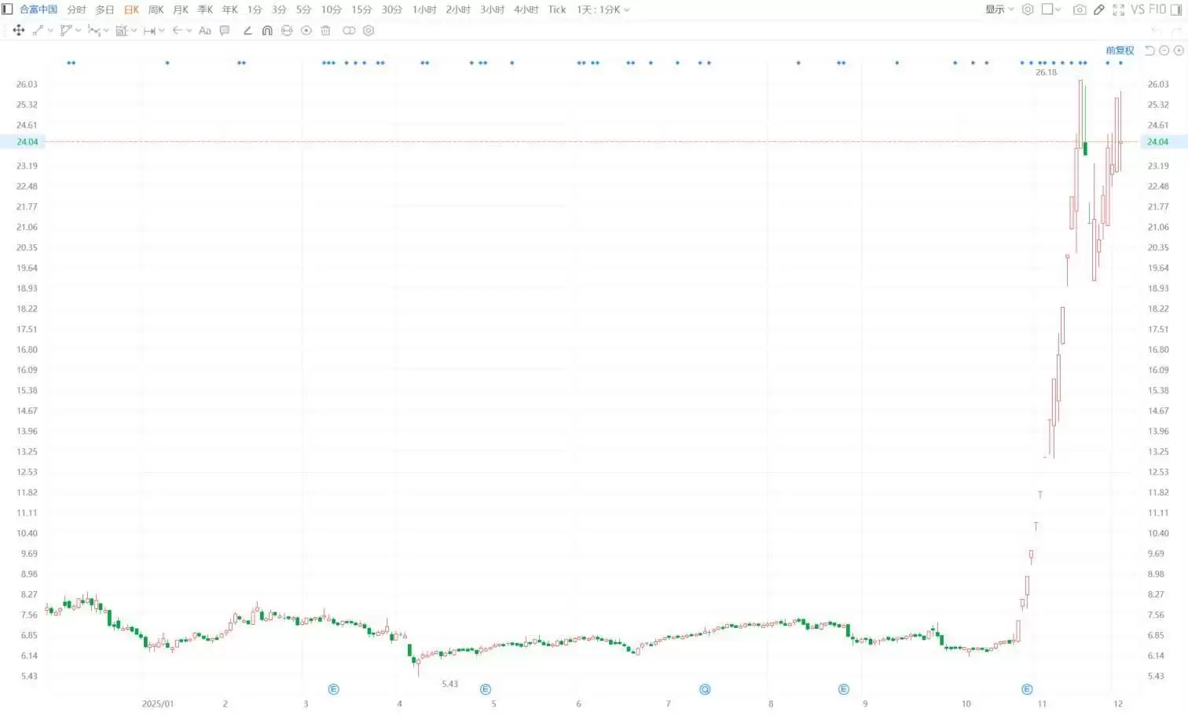Select the polyline shape drawing tool

66,31
